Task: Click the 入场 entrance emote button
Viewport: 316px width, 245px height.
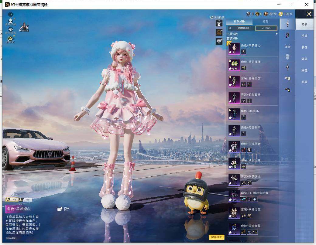Action: [x=12, y=199]
